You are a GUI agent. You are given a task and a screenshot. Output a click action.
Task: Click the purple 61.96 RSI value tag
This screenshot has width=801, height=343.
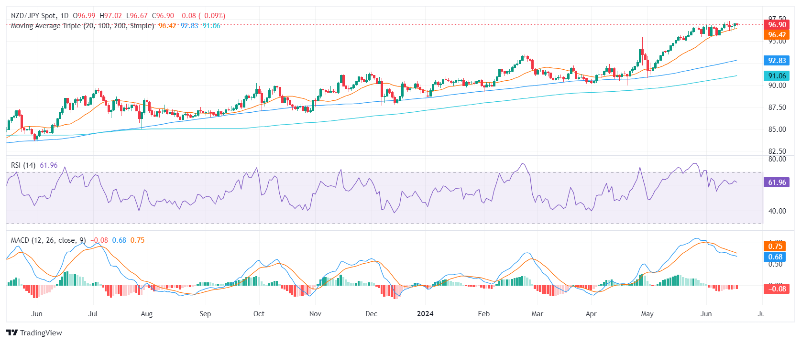tap(777, 182)
